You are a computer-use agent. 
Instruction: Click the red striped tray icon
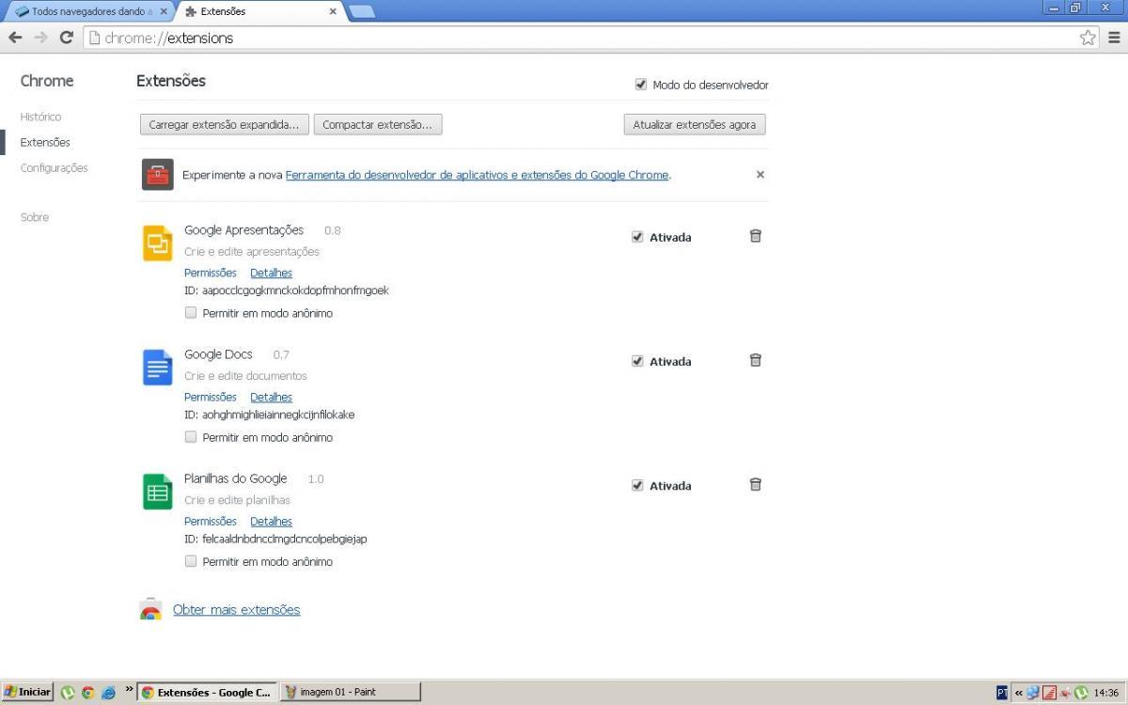pyautogui.click(x=1050, y=693)
